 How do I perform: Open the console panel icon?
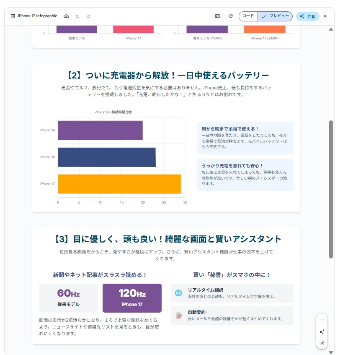[217, 16]
